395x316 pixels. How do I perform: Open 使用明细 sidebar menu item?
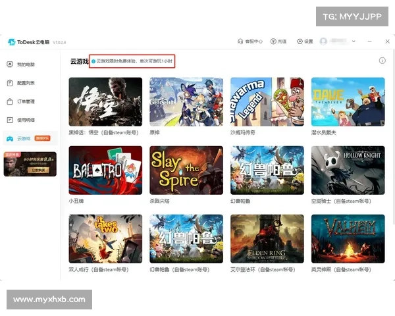coord(30,120)
